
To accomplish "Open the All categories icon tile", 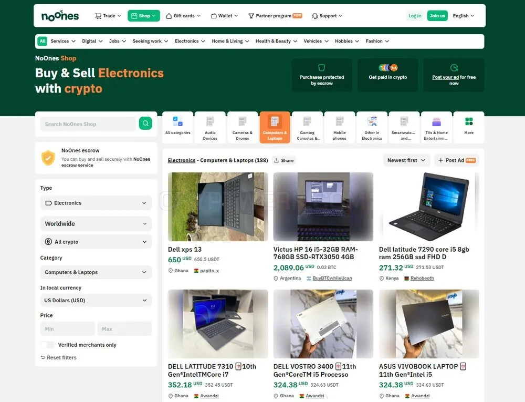I will coord(178,127).
